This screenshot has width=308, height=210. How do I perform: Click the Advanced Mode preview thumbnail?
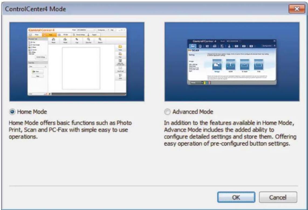click(x=232, y=62)
